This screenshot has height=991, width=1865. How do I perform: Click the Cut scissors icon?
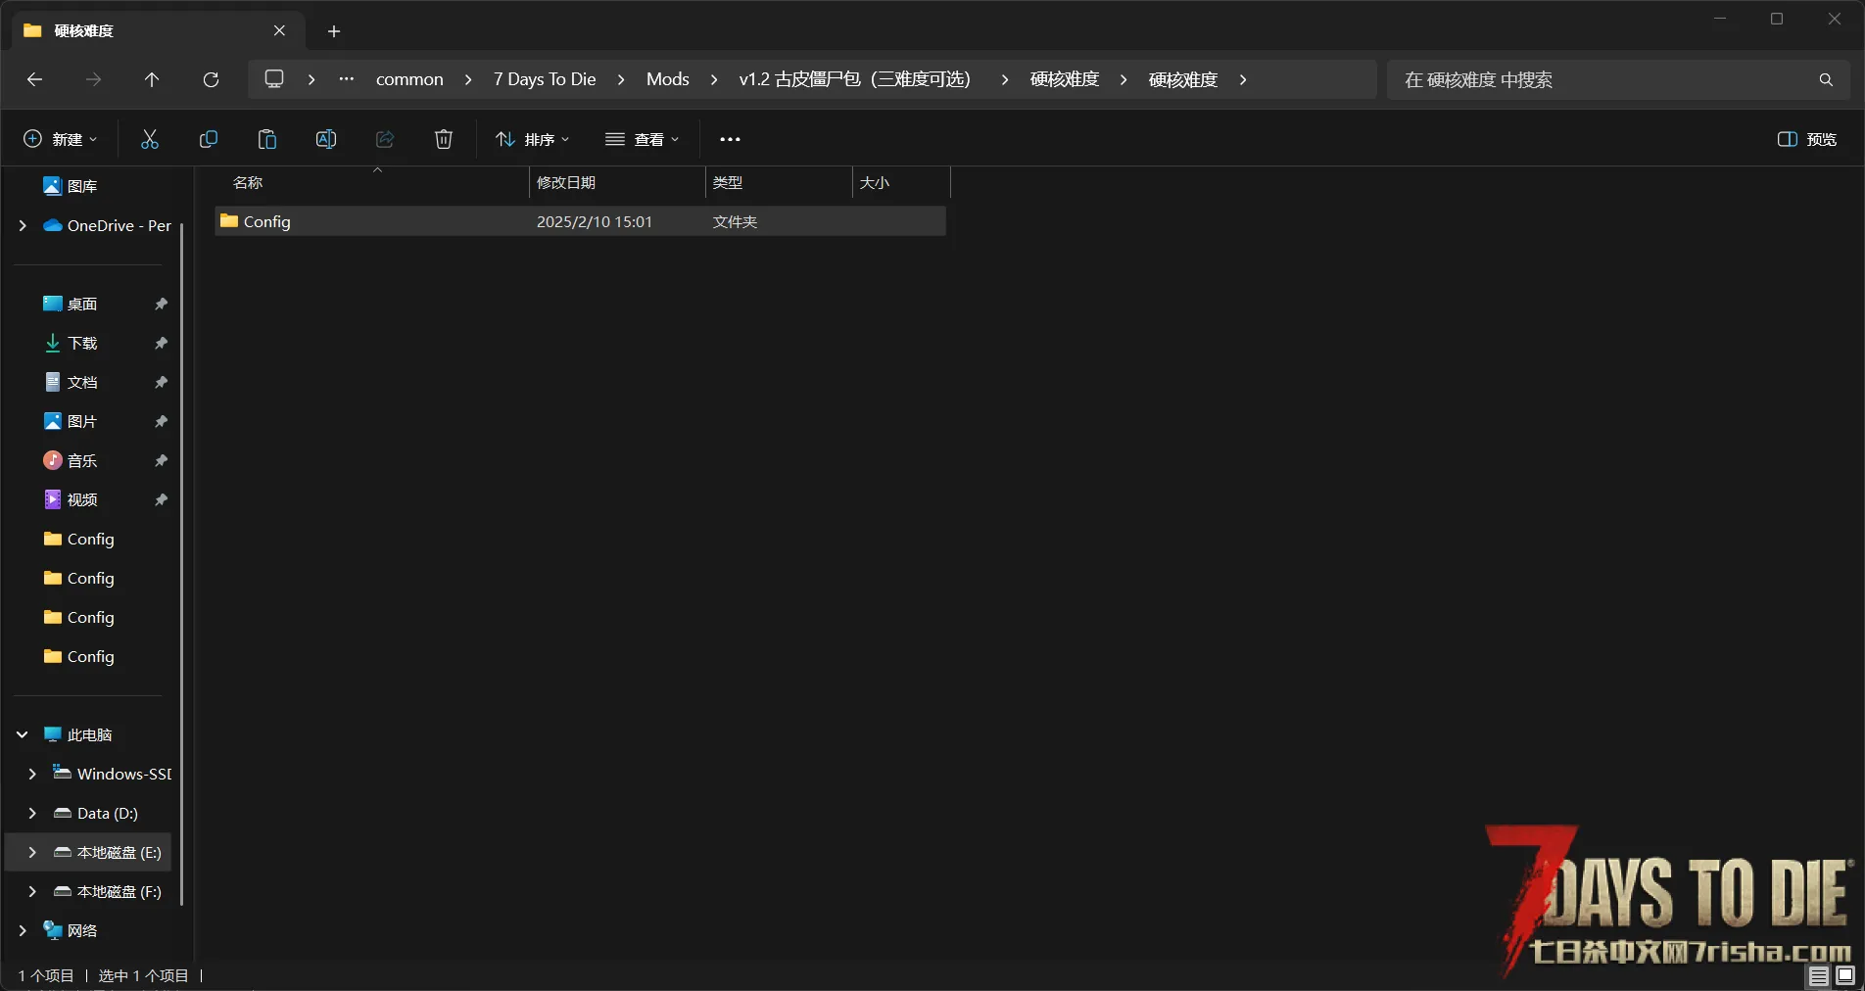coord(150,139)
